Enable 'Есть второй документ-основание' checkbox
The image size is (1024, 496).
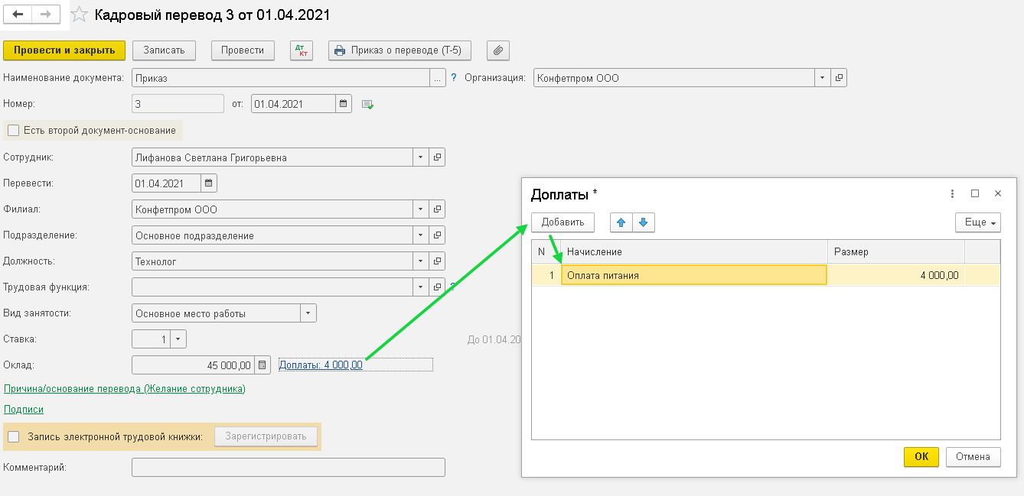pyautogui.click(x=13, y=131)
